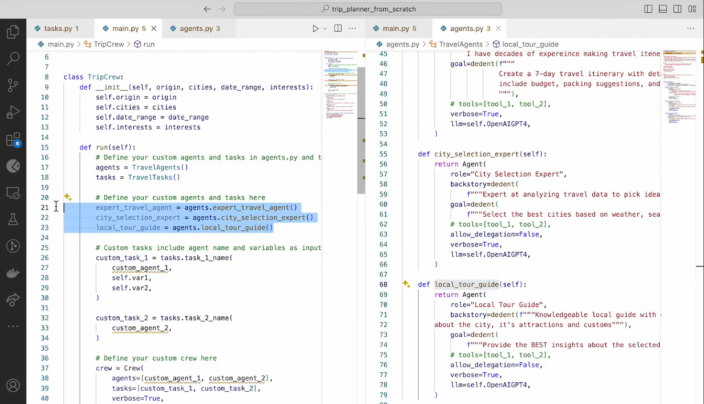Open the Source Control view
704x404 pixels.
coord(13,85)
